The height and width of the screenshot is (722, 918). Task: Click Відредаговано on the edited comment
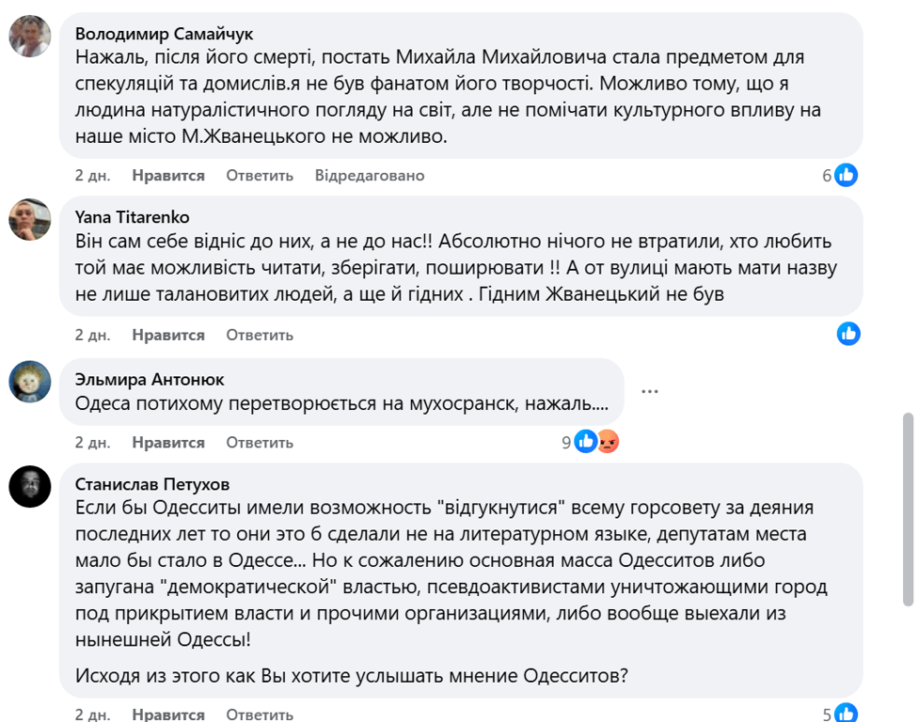click(x=369, y=175)
